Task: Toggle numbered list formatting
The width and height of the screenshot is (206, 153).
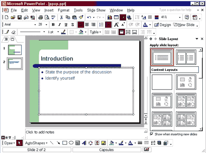Action: point(101,25)
